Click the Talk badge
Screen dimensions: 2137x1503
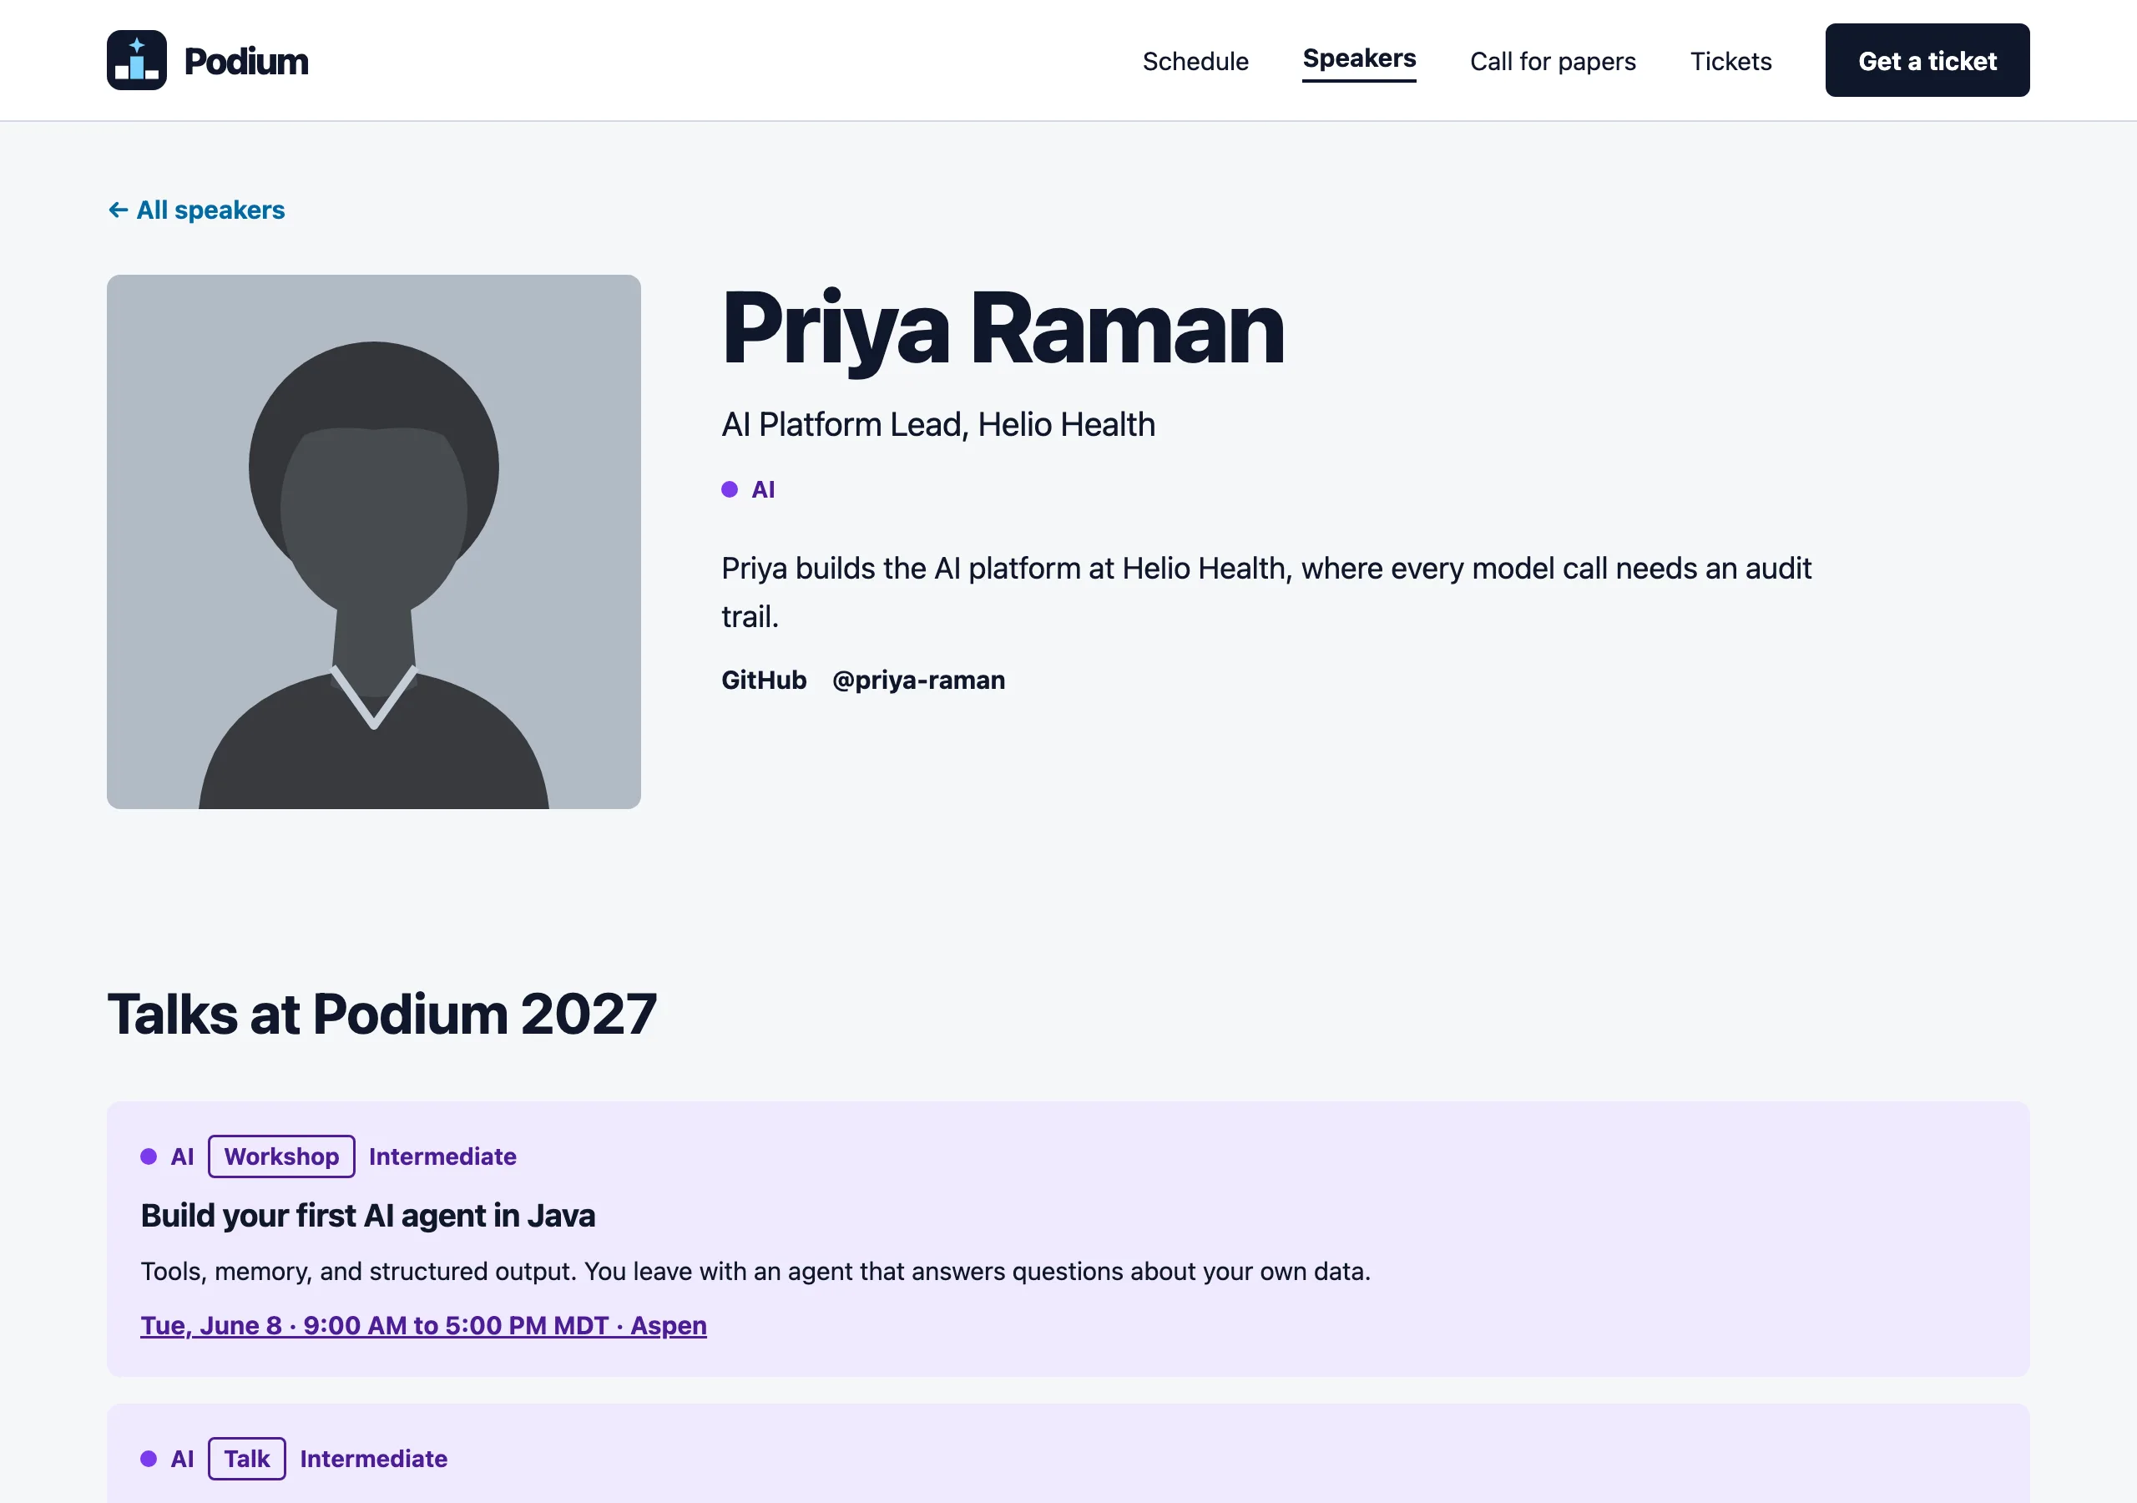246,1458
